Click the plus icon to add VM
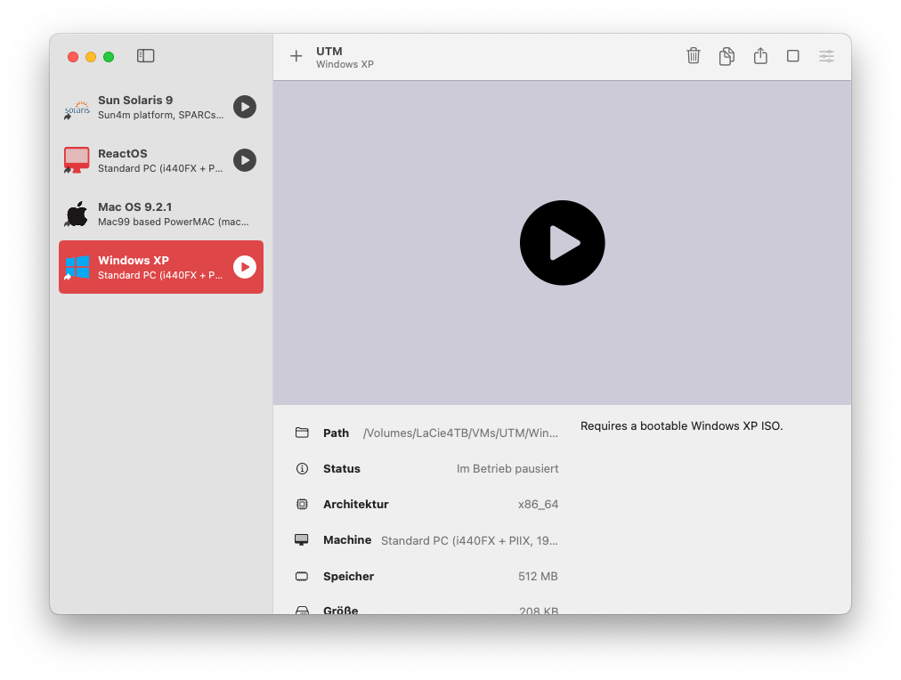Screen dimensions: 901x680 pos(296,56)
